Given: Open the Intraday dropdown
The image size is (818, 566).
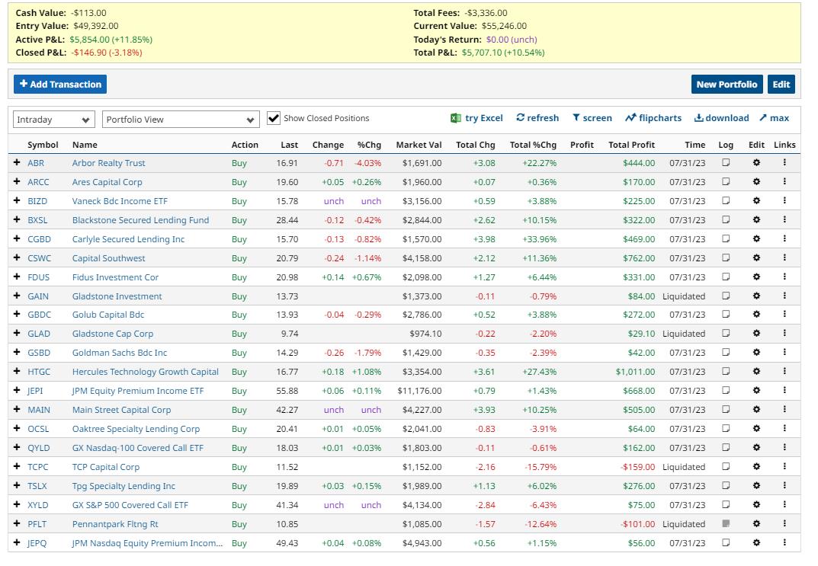Looking at the screenshot, I should (53, 120).
